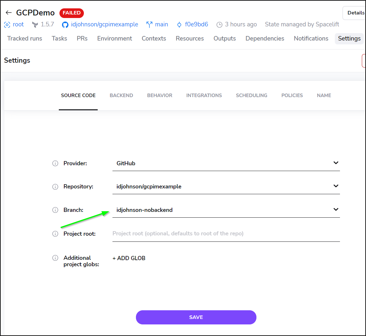This screenshot has height=336, width=366.
Task: Click the 1.5.7 version text
Action: click(47, 24)
